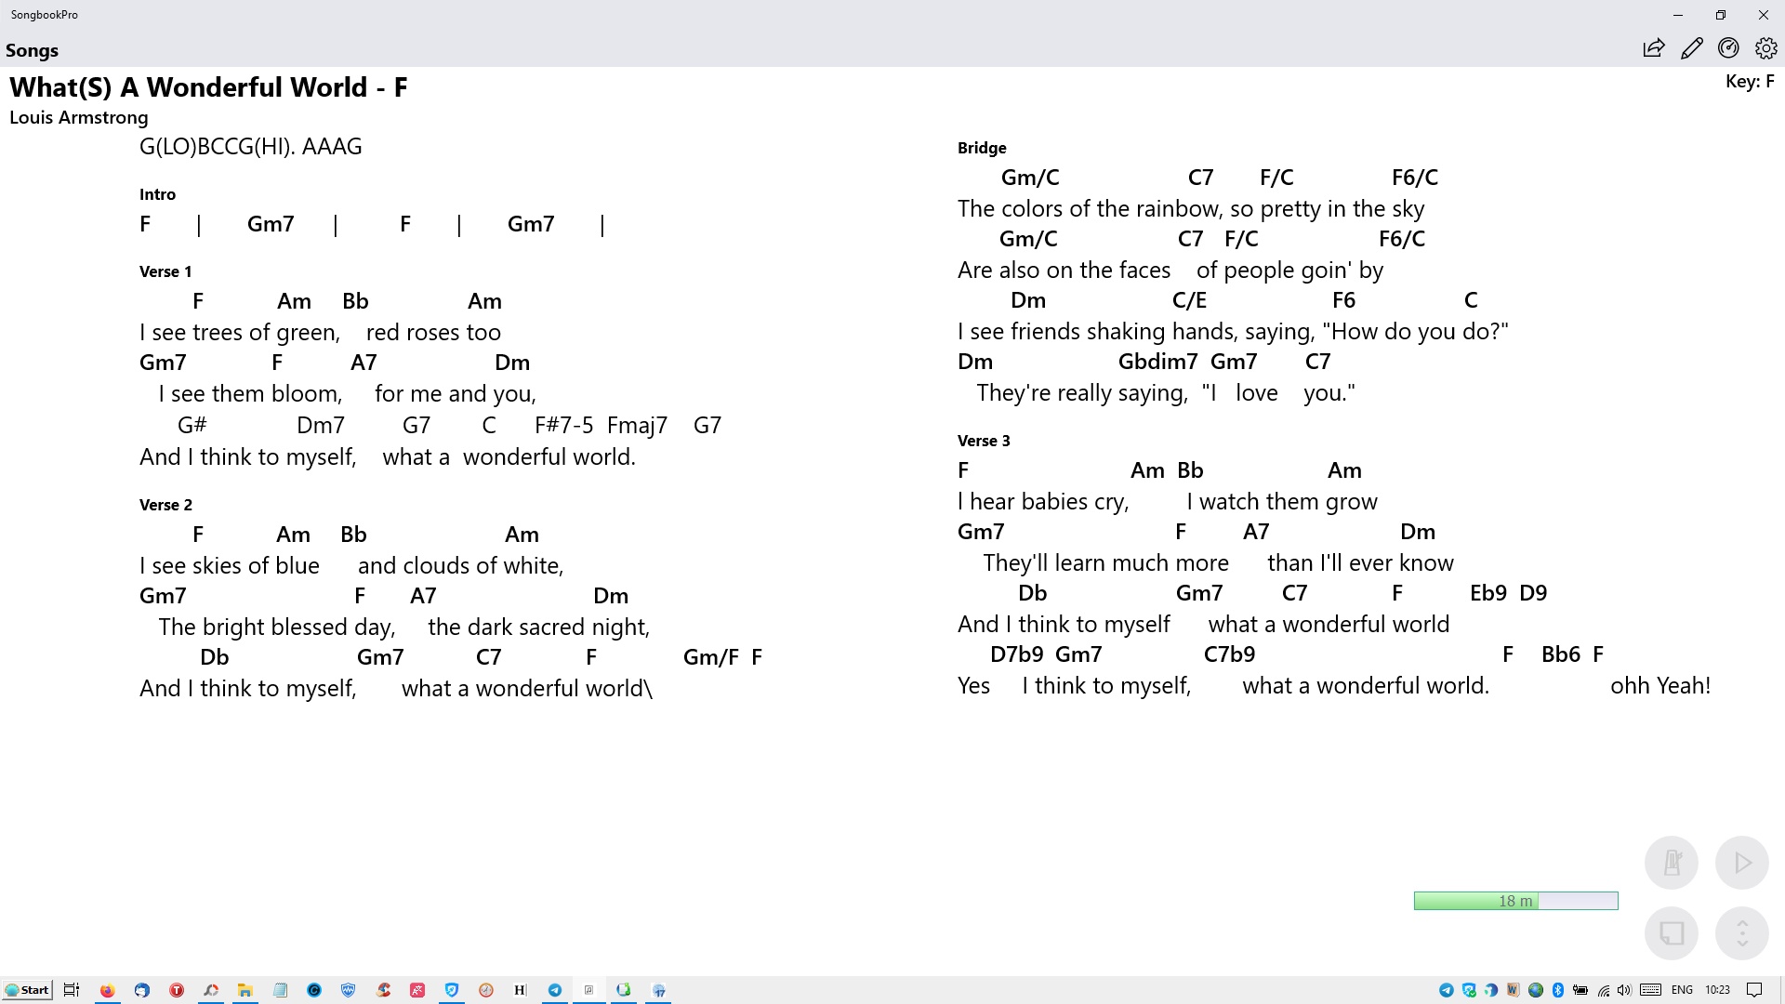Open Task View on taskbar
Viewport: 1785px width, 1004px height.
point(72,990)
